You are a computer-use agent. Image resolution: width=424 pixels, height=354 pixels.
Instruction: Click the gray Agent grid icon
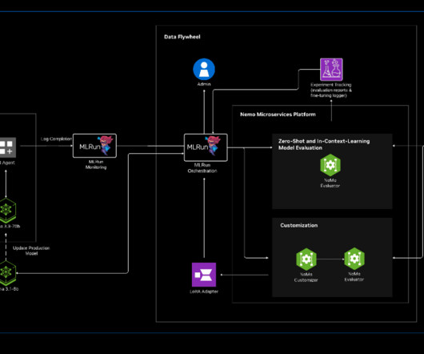7,147
